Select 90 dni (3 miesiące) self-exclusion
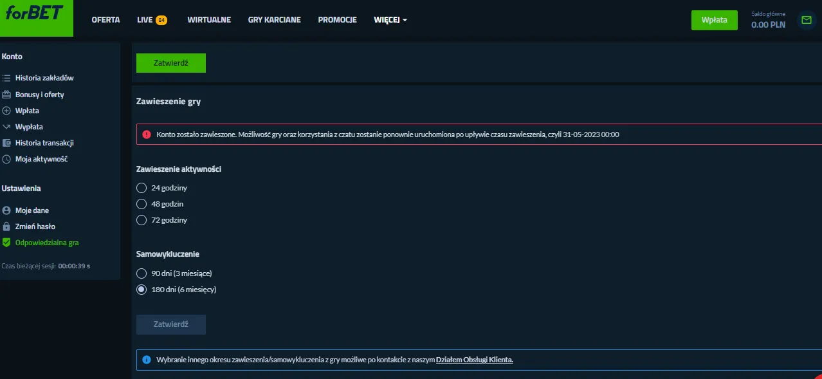The width and height of the screenshot is (822, 379). [142, 273]
